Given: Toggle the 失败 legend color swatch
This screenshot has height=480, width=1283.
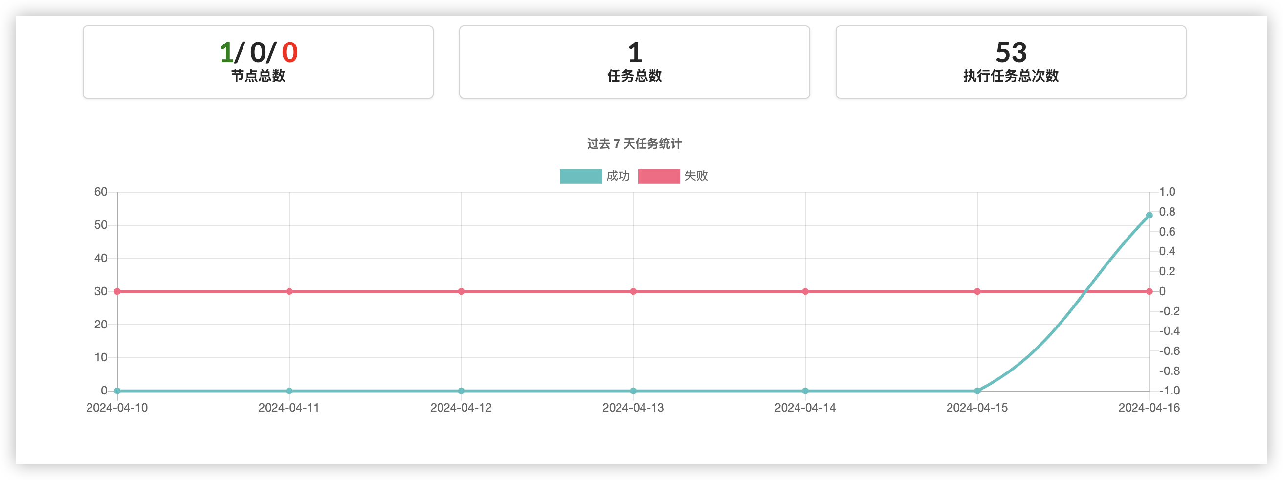Looking at the screenshot, I should [659, 176].
